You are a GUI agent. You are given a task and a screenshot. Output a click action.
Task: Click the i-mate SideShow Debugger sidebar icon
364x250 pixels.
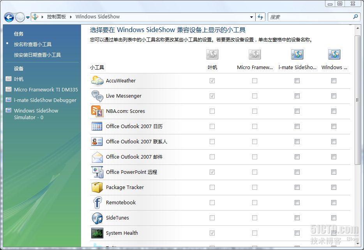click(x=8, y=100)
